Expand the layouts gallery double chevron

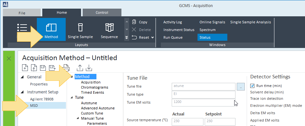click(127, 37)
